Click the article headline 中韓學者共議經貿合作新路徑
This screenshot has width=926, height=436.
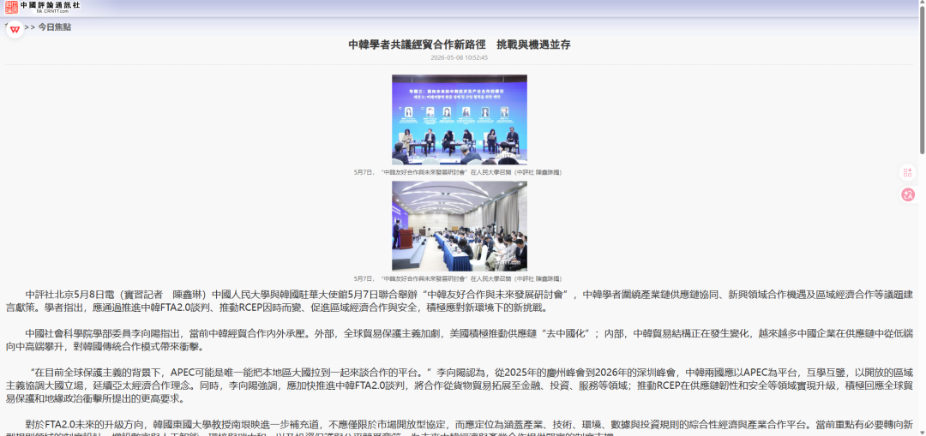[417, 45]
